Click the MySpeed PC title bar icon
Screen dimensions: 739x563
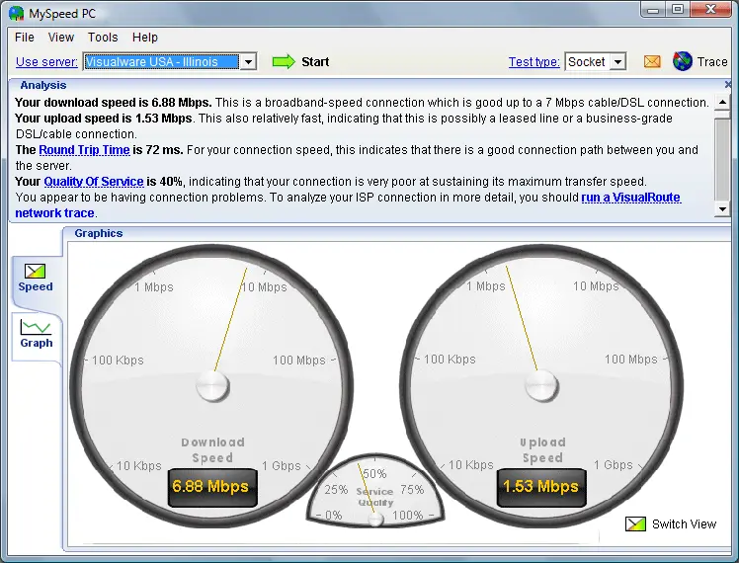[16, 13]
